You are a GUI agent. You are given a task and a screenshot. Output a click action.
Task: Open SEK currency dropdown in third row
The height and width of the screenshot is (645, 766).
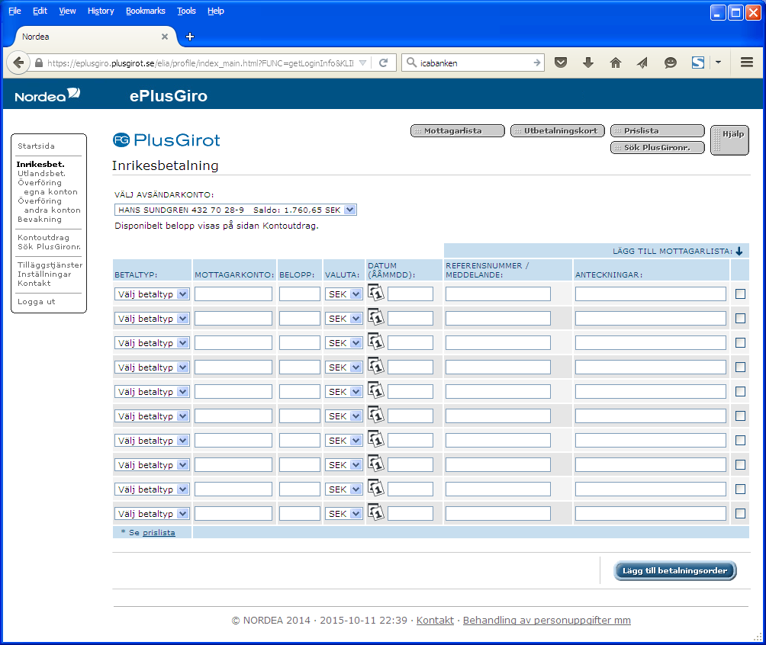click(x=344, y=343)
